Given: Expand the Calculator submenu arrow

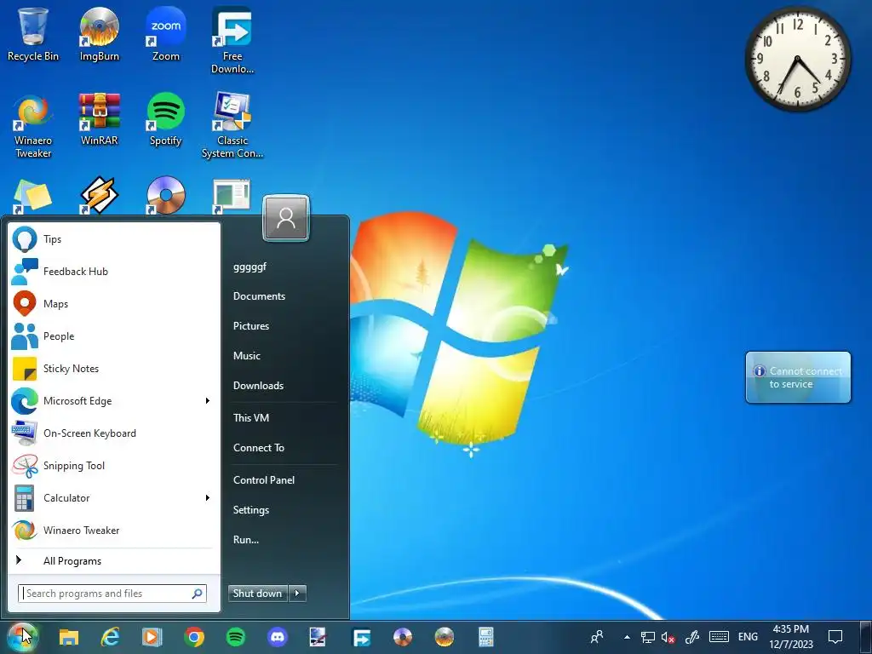Looking at the screenshot, I should pos(208,497).
